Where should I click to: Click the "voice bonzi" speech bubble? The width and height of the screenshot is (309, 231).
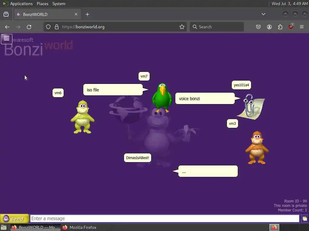click(x=205, y=98)
